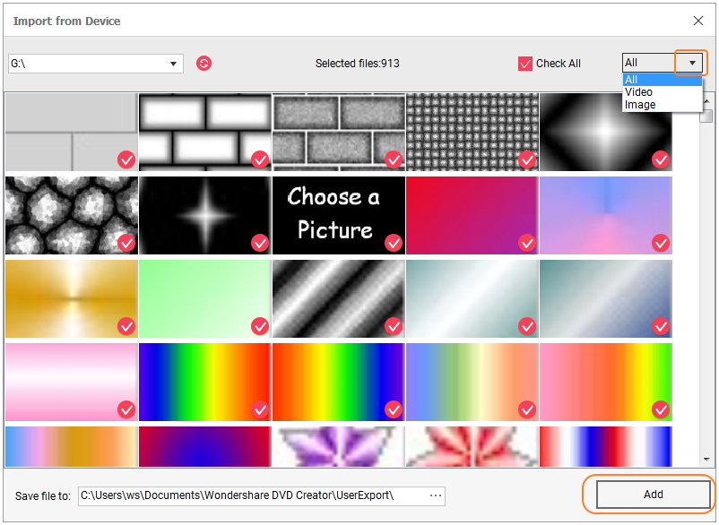Toggle checkmark on gold gradient thumbnail
The width and height of the screenshot is (719, 525).
126,326
